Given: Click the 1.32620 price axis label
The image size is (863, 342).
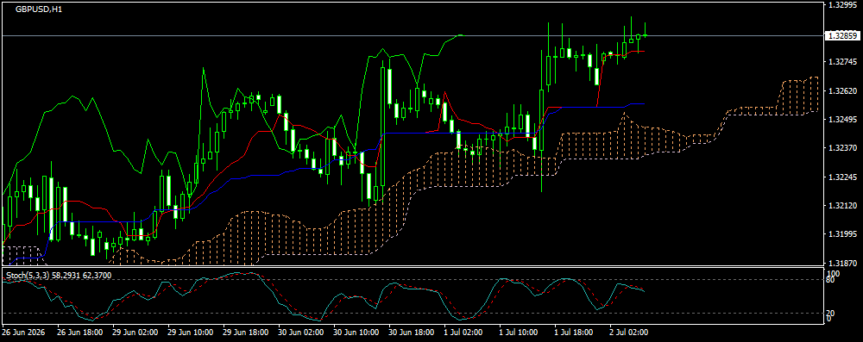Looking at the screenshot, I should (842, 90).
